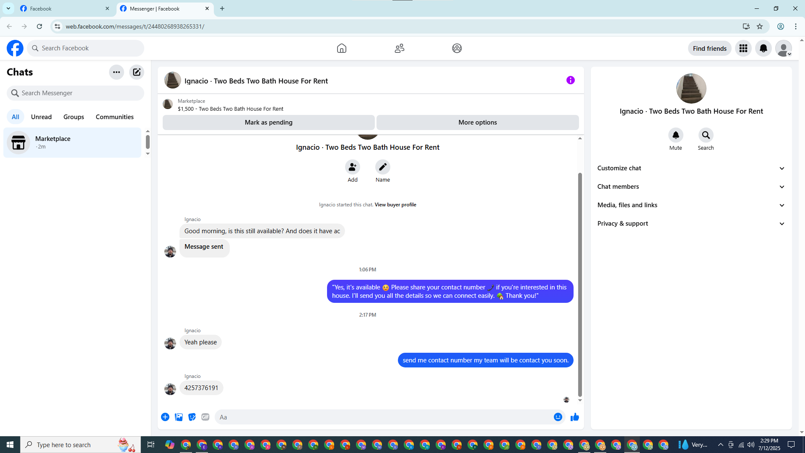Open the Facebook menu grid icon
This screenshot has width=805, height=453.
coord(743,48)
